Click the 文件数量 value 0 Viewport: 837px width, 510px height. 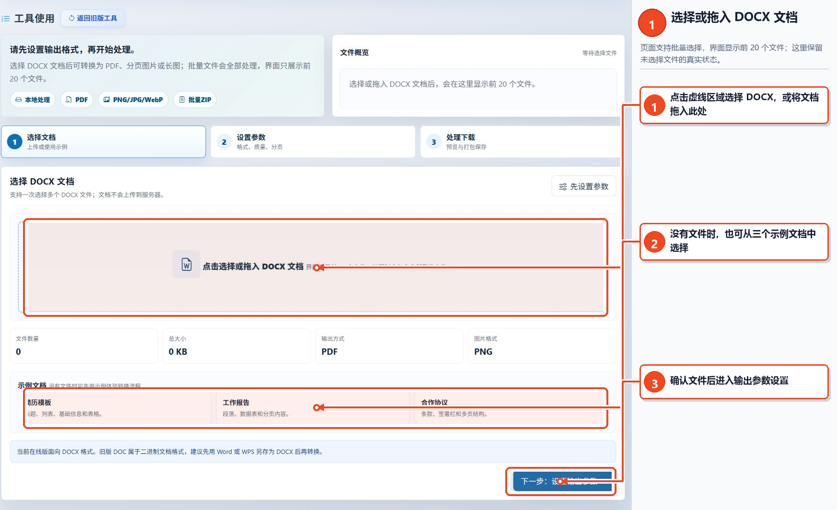pos(18,352)
